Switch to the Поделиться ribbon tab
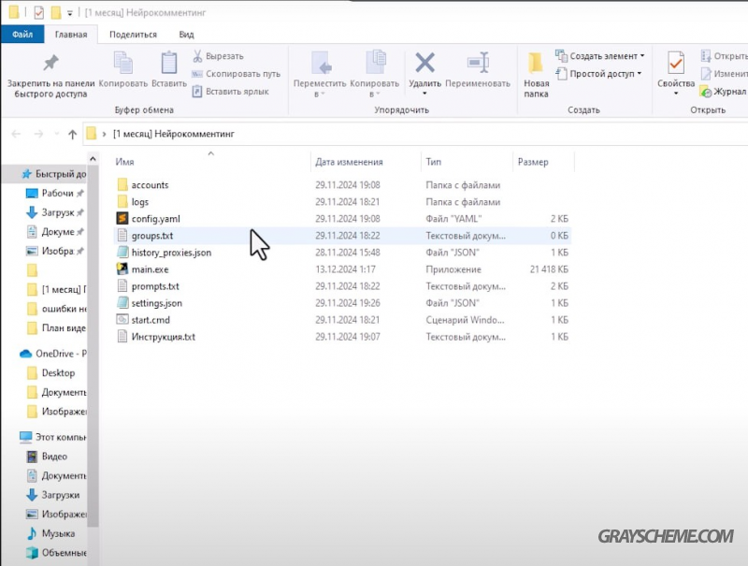This screenshot has width=748, height=566. click(x=133, y=35)
